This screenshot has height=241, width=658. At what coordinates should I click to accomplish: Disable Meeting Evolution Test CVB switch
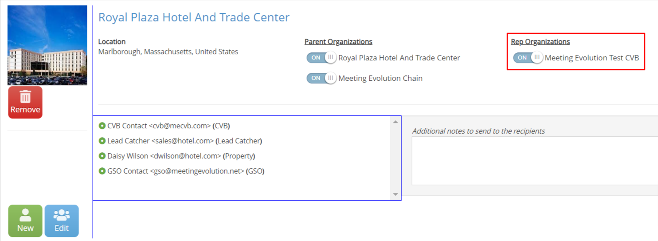[528, 58]
